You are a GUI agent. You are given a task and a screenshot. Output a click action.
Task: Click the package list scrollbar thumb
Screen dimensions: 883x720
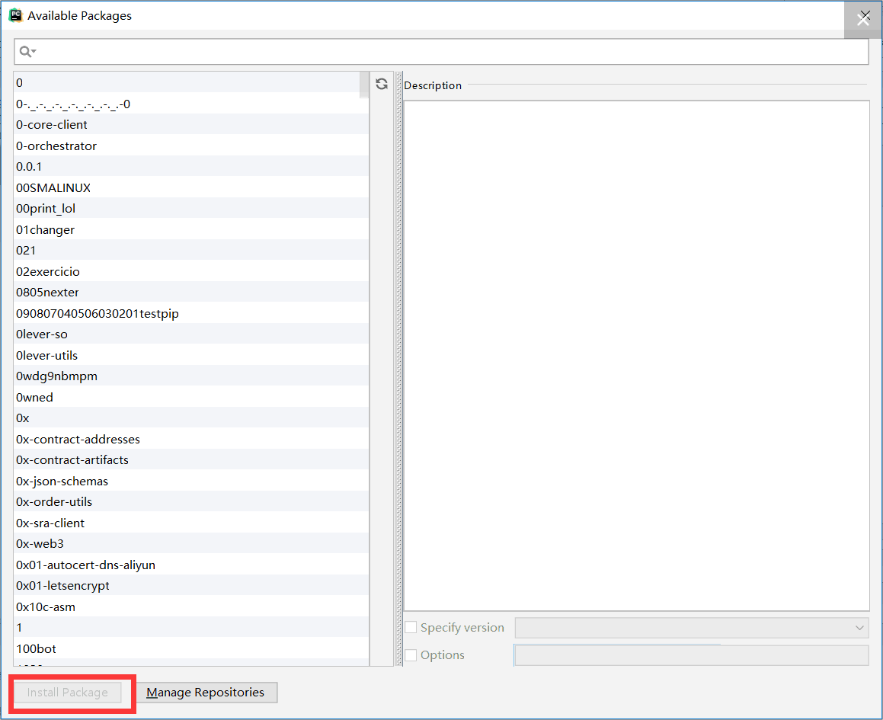[x=363, y=85]
